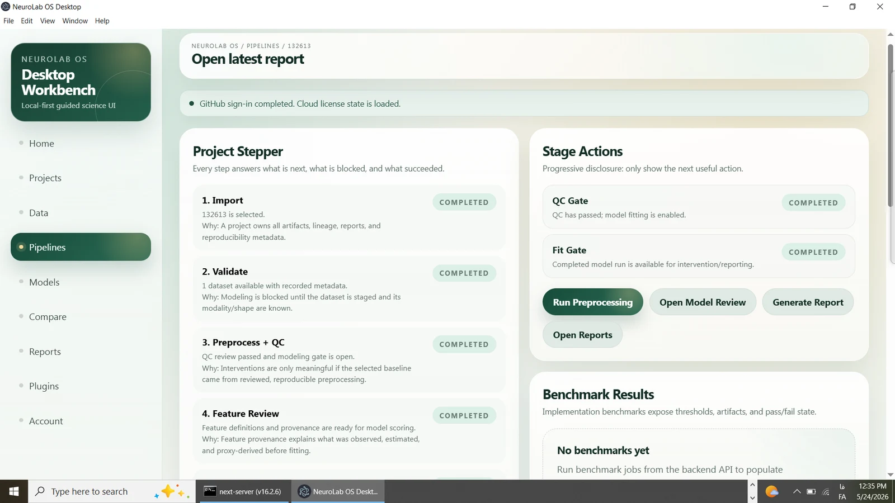Click the Generate Report button
Viewport: 895px width, 503px height.
(x=808, y=302)
